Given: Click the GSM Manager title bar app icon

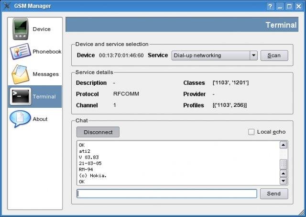Looking at the screenshot, I should pyautogui.click(x=7, y=6).
